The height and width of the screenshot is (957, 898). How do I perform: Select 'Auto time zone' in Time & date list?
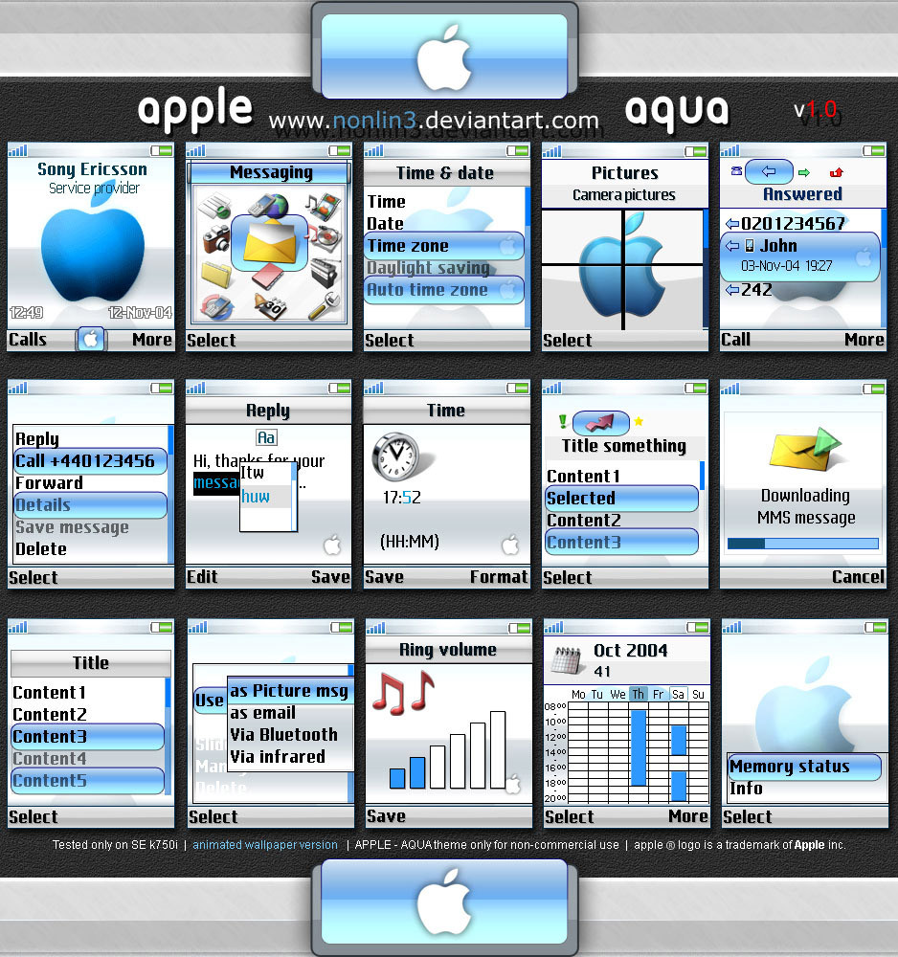tap(444, 290)
